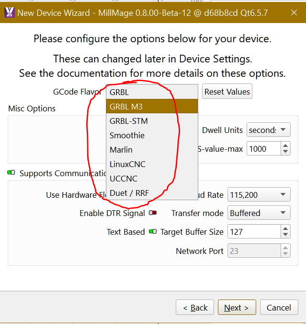The height and width of the screenshot is (324, 306).
Task: Click the Network Port field
Action: pos(254,251)
